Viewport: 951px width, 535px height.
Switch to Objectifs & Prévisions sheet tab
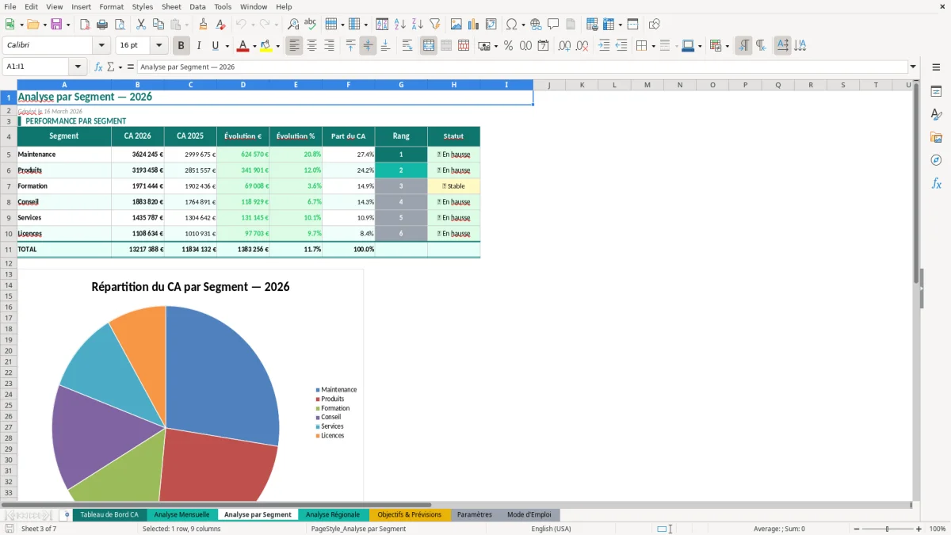click(x=409, y=515)
